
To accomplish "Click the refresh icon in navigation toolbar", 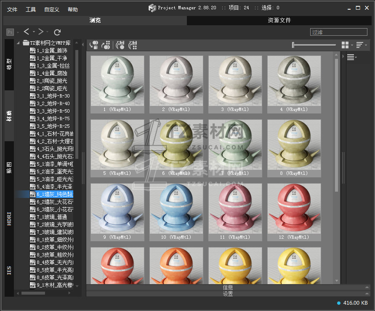I will 58,32.
